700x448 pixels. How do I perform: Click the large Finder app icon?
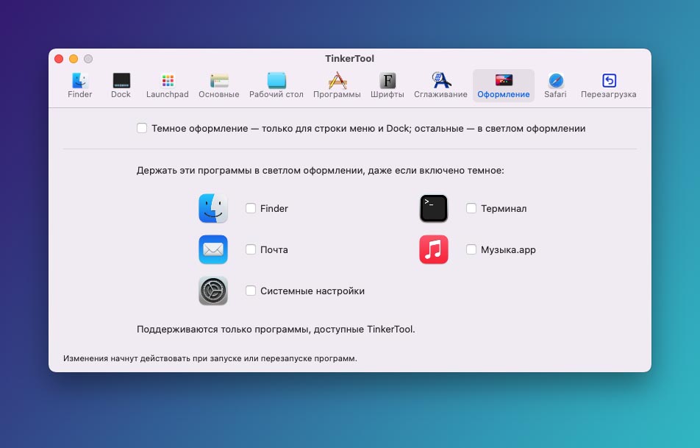click(213, 208)
